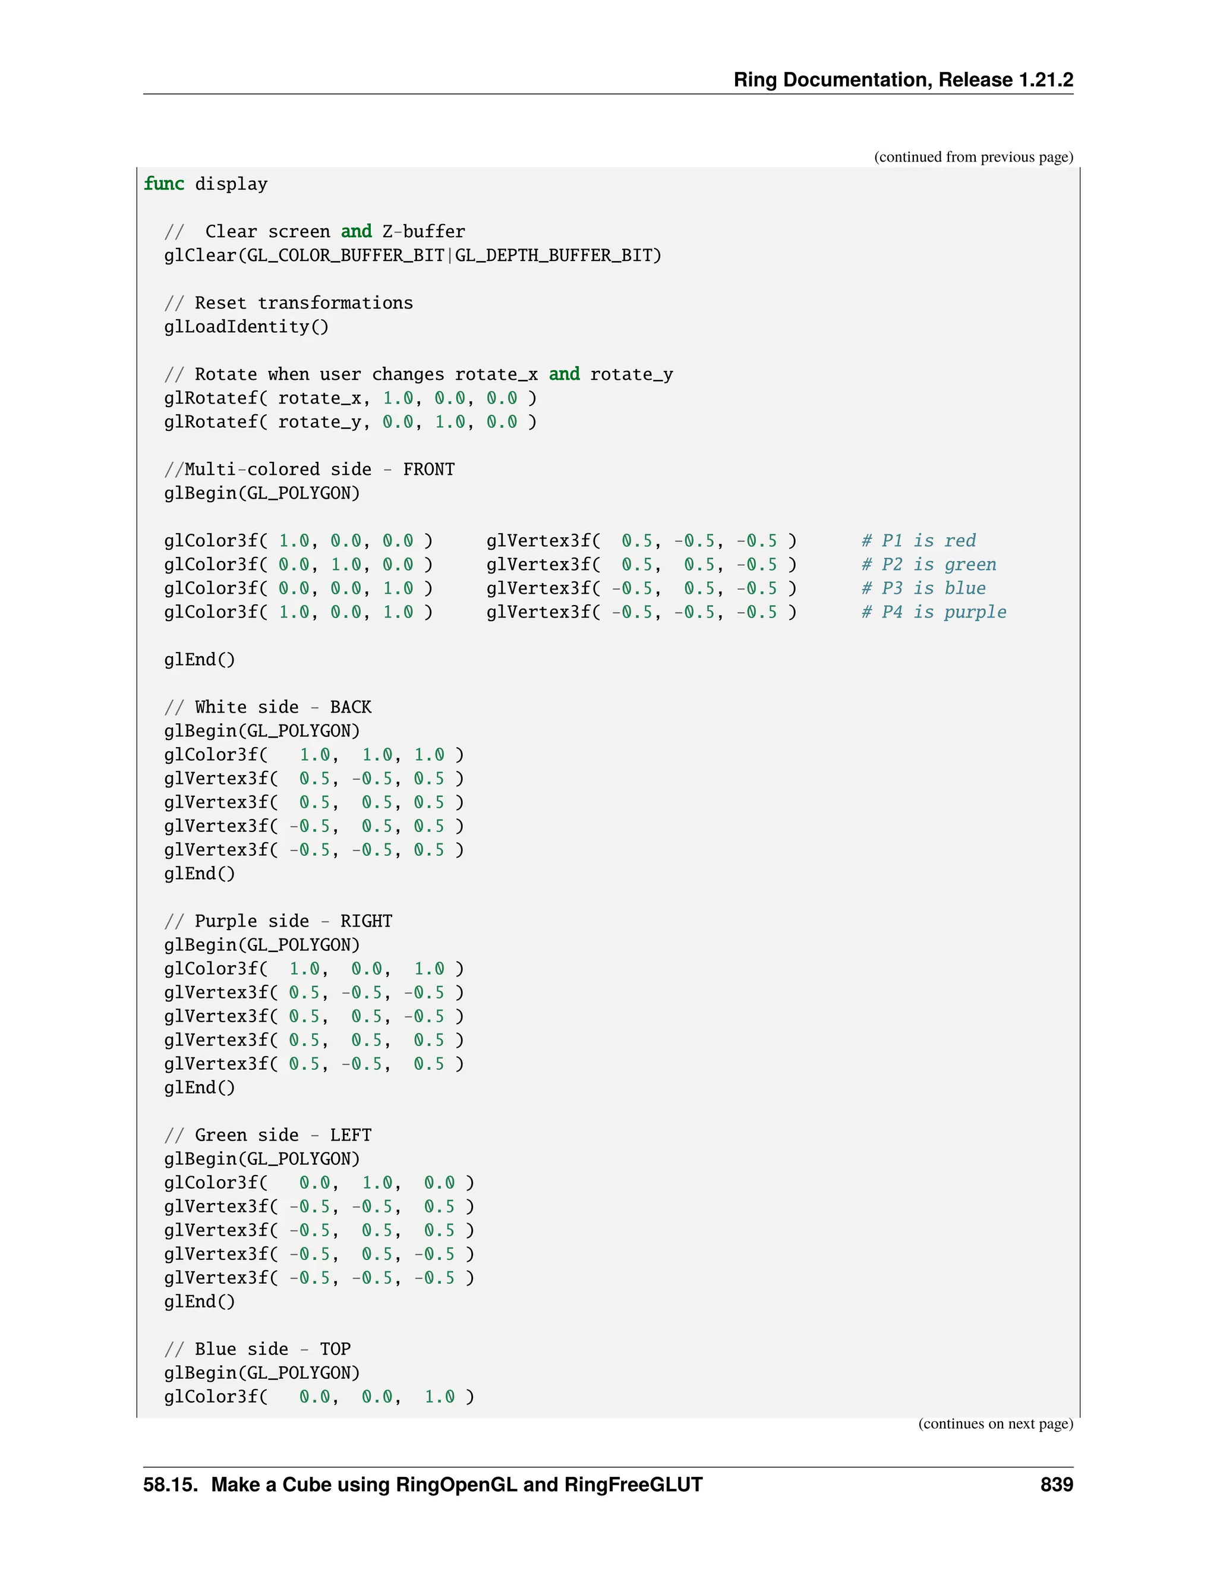Click the '# P1 is red' comment
Viewport: 1217px width, 1575px height.
click(x=919, y=541)
